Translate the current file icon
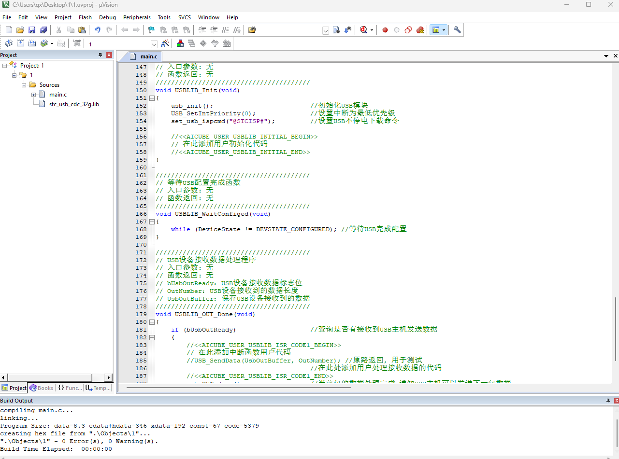 coord(9,43)
